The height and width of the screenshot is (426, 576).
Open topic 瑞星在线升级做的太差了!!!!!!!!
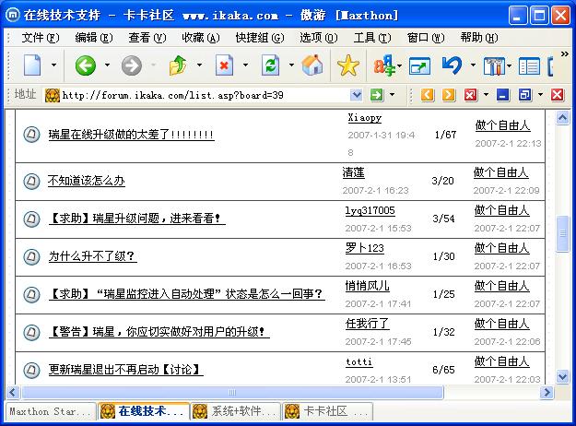pos(131,135)
